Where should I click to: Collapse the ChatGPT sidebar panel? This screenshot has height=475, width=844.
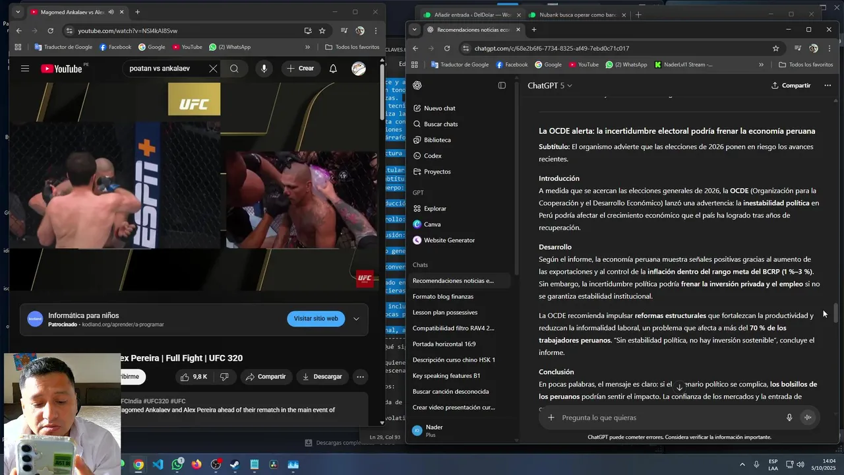point(502,85)
